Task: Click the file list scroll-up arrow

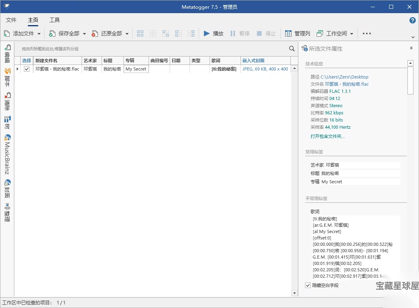Action: (294, 69)
